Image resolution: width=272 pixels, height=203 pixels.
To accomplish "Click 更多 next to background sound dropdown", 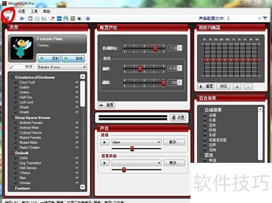I will (x=174, y=163).
